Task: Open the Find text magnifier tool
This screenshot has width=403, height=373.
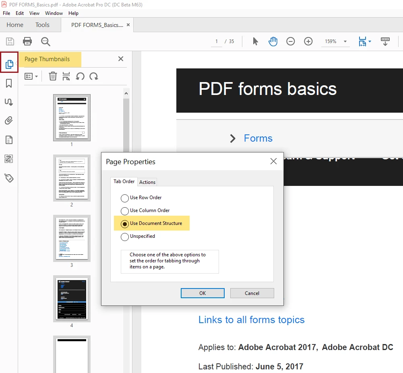Action: [x=45, y=41]
